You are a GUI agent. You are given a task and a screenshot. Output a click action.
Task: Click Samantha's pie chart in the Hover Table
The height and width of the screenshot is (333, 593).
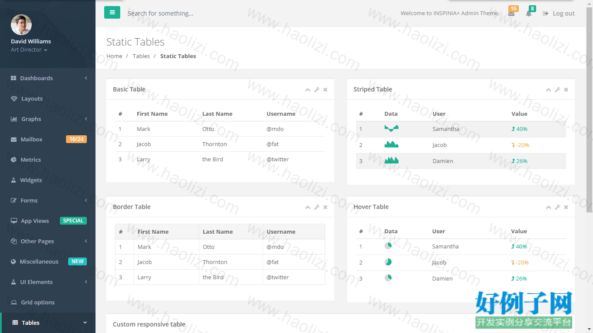coord(388,246)
